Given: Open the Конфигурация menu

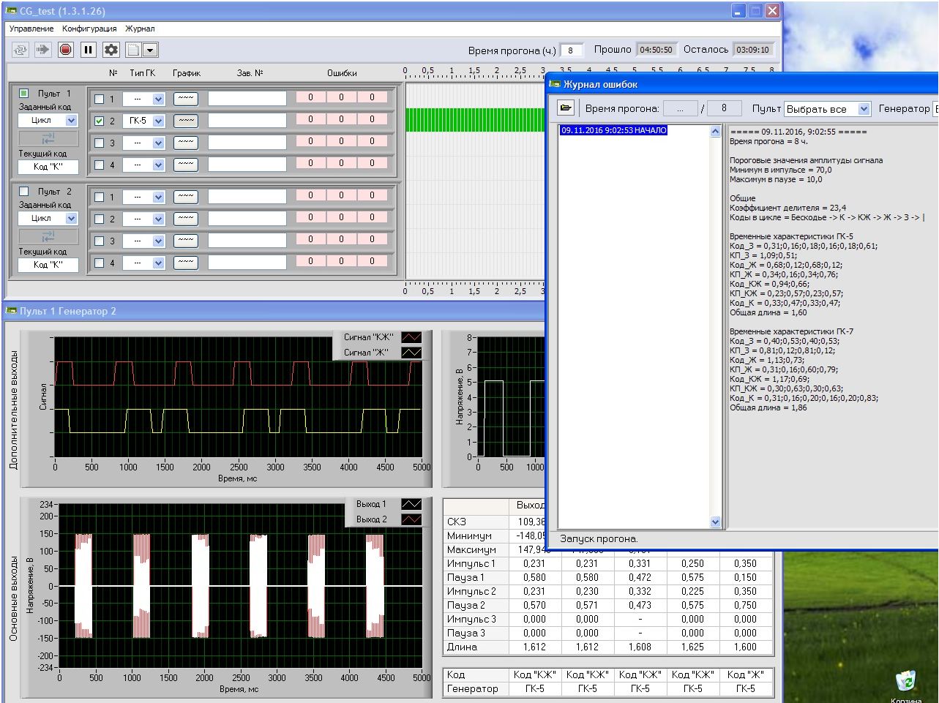Looking at the screenshot, I should [89, 29].
